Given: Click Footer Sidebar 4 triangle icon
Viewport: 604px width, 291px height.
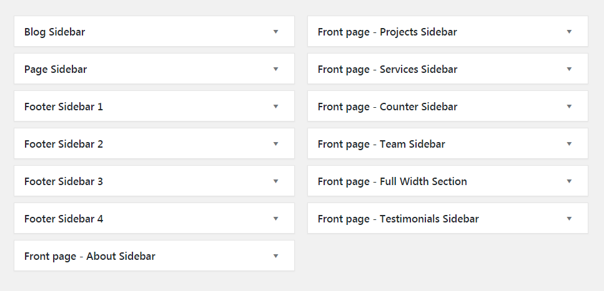Looking at the screenshot, I should coord(276,219).
